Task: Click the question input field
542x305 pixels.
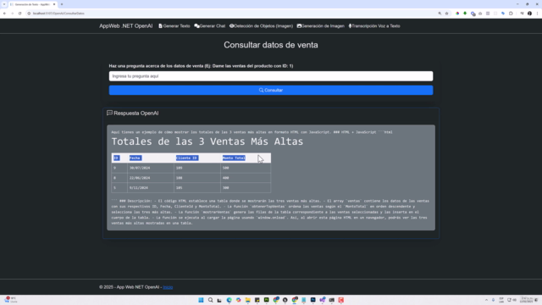Action: tap(271, 76)
